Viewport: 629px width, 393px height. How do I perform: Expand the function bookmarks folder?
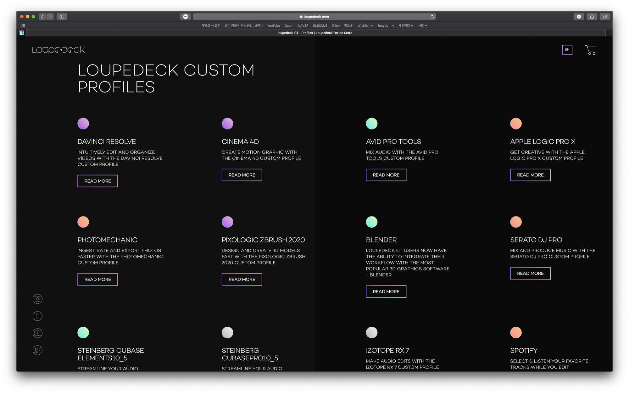(385, 26)
